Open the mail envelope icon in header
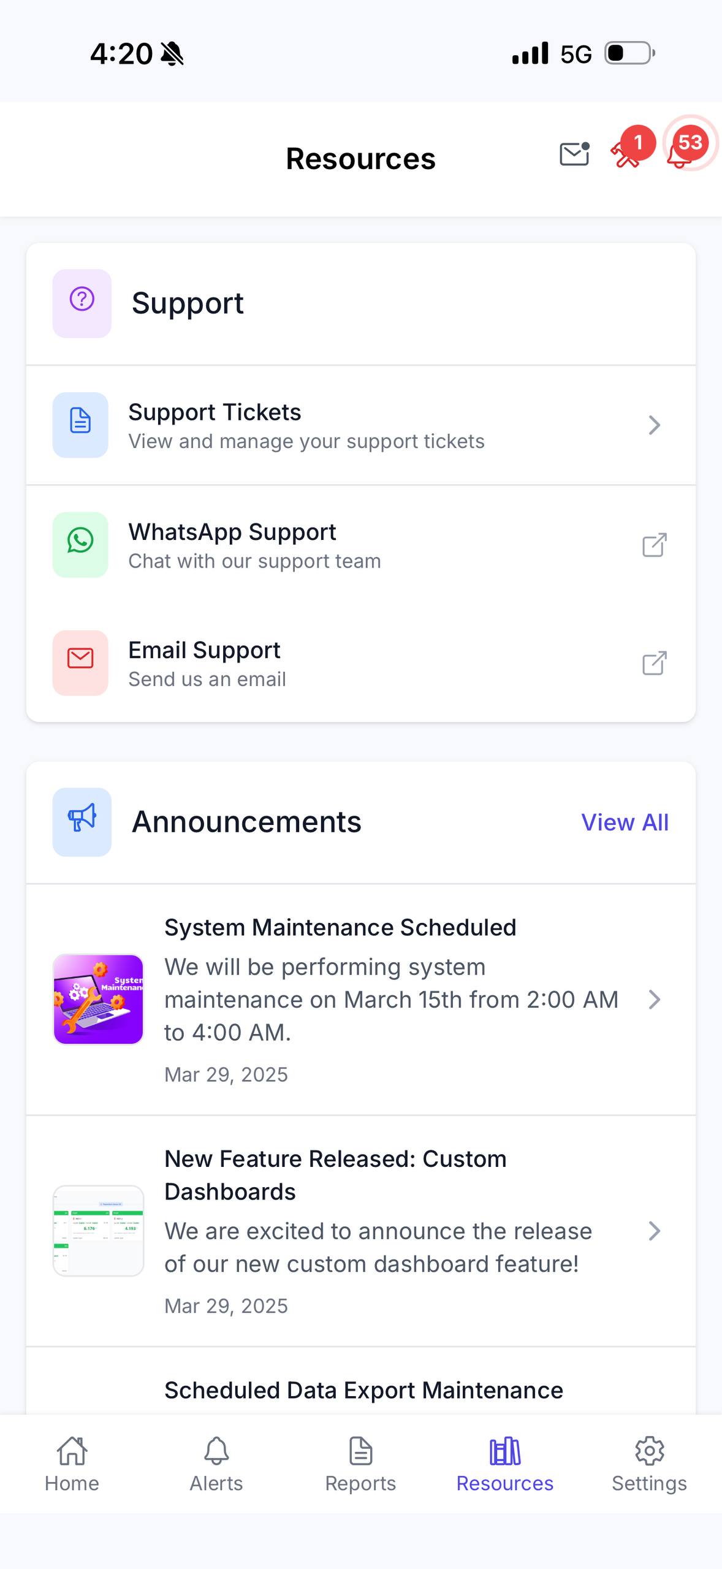Screen dimensions: 722x1569 pos(574,154)
